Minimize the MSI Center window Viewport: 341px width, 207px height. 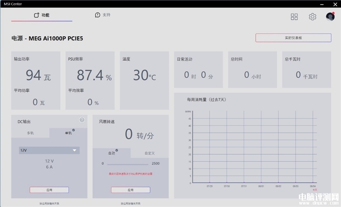click(322, 4)
